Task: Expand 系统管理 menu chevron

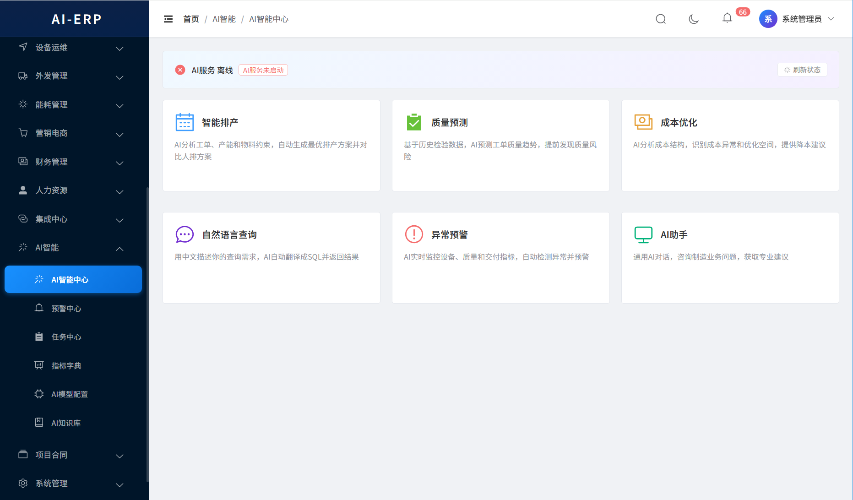Action: [x=120, y=485]
